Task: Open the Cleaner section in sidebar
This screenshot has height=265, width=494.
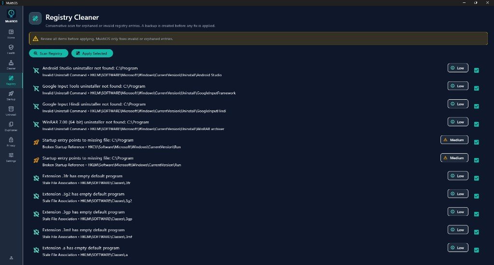Action: click(11, 65)
